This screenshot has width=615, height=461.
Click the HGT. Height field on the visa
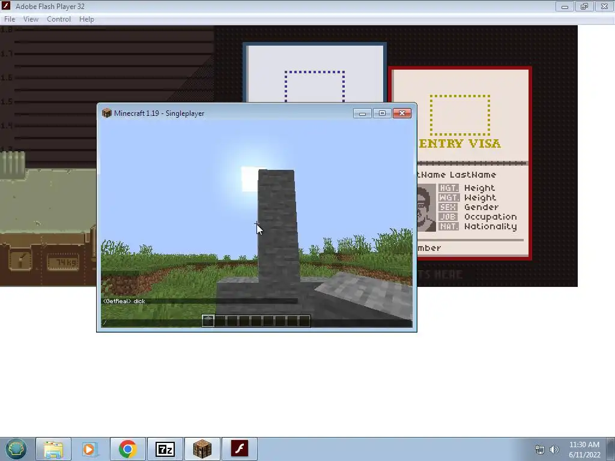(467, 188)
